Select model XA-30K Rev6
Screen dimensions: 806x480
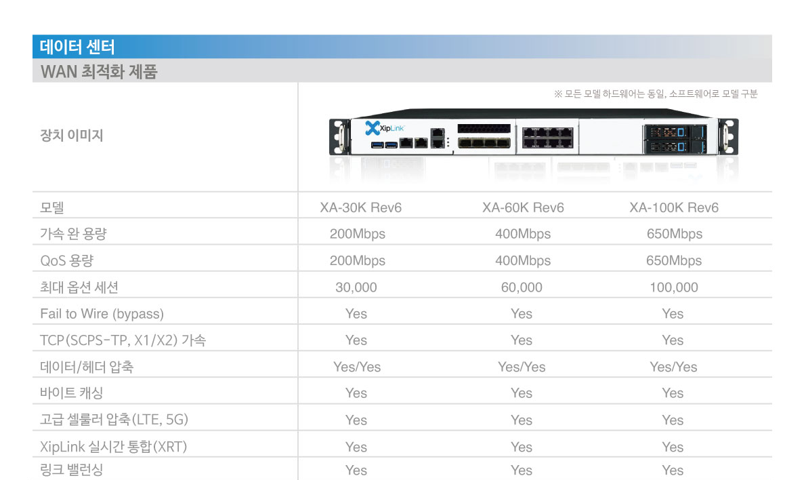[x=361, y=207]
